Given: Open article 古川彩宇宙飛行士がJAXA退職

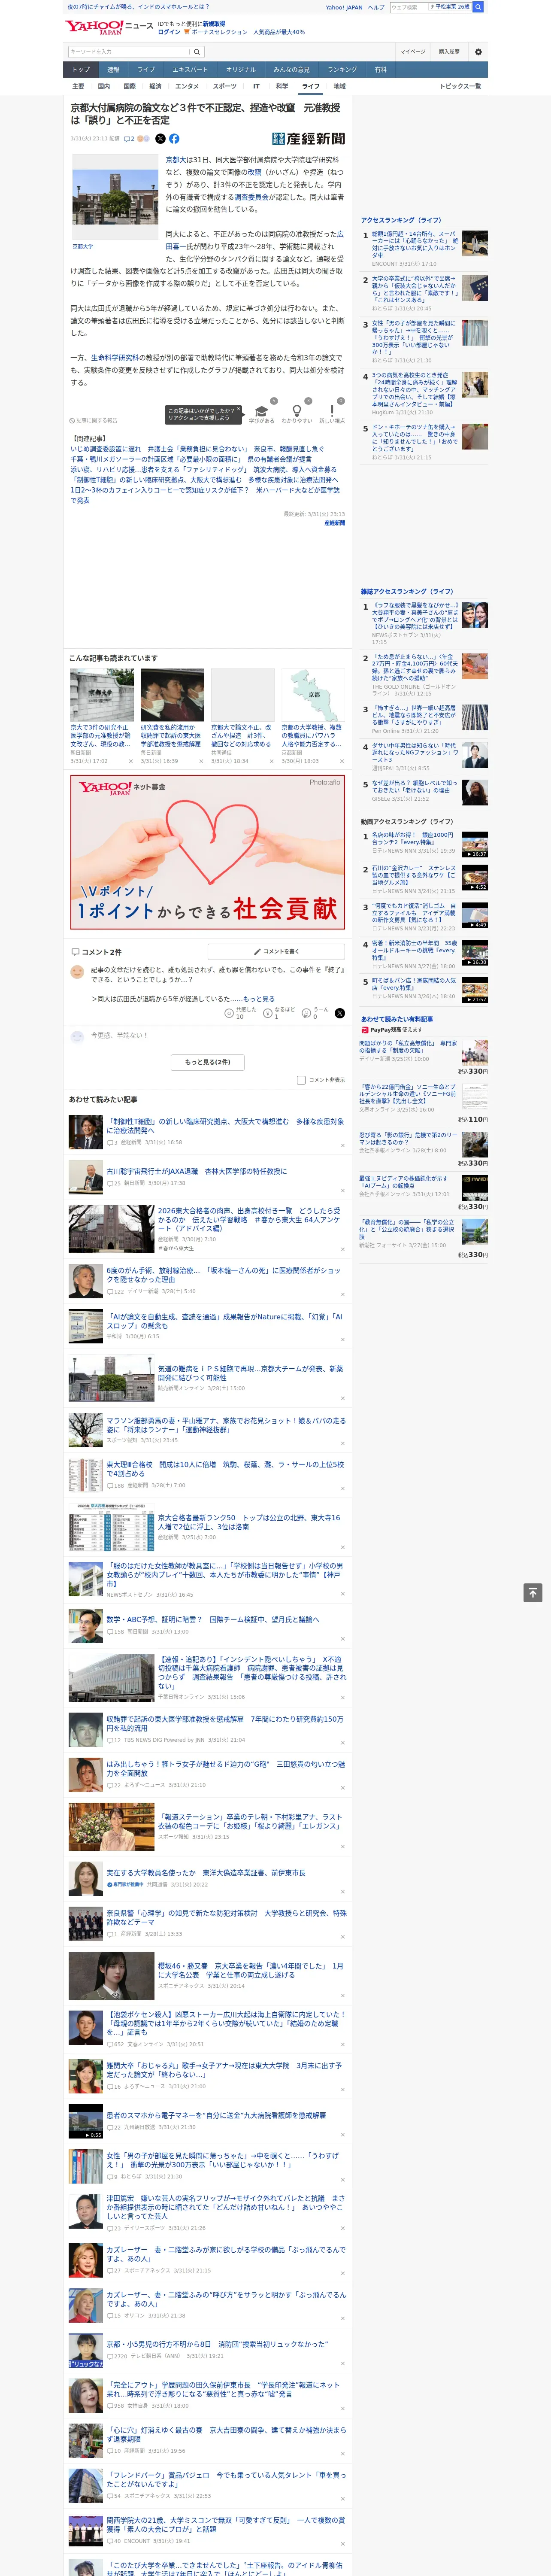Looking at the screenshot, I should 197,1171.
